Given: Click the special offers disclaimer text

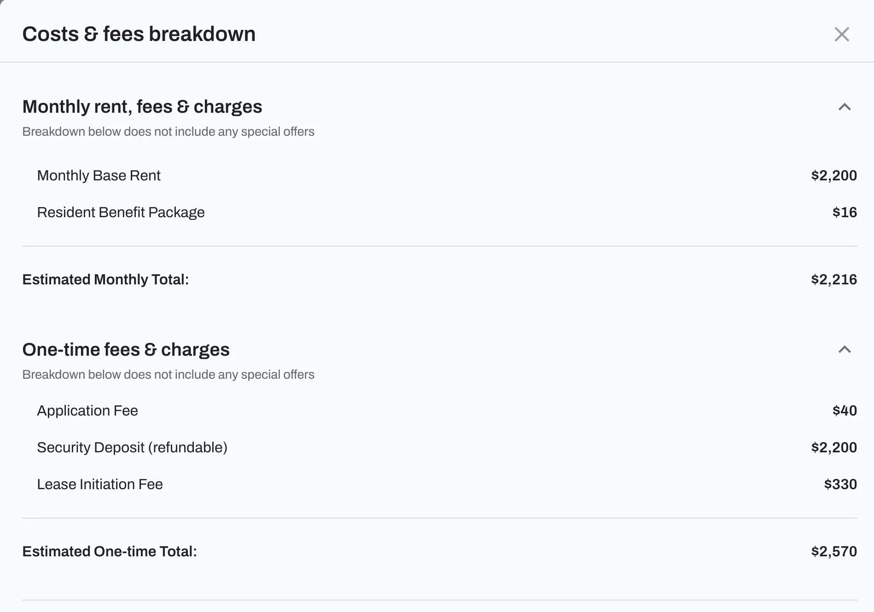Looking at the screenshot, I should pos(168,132).
